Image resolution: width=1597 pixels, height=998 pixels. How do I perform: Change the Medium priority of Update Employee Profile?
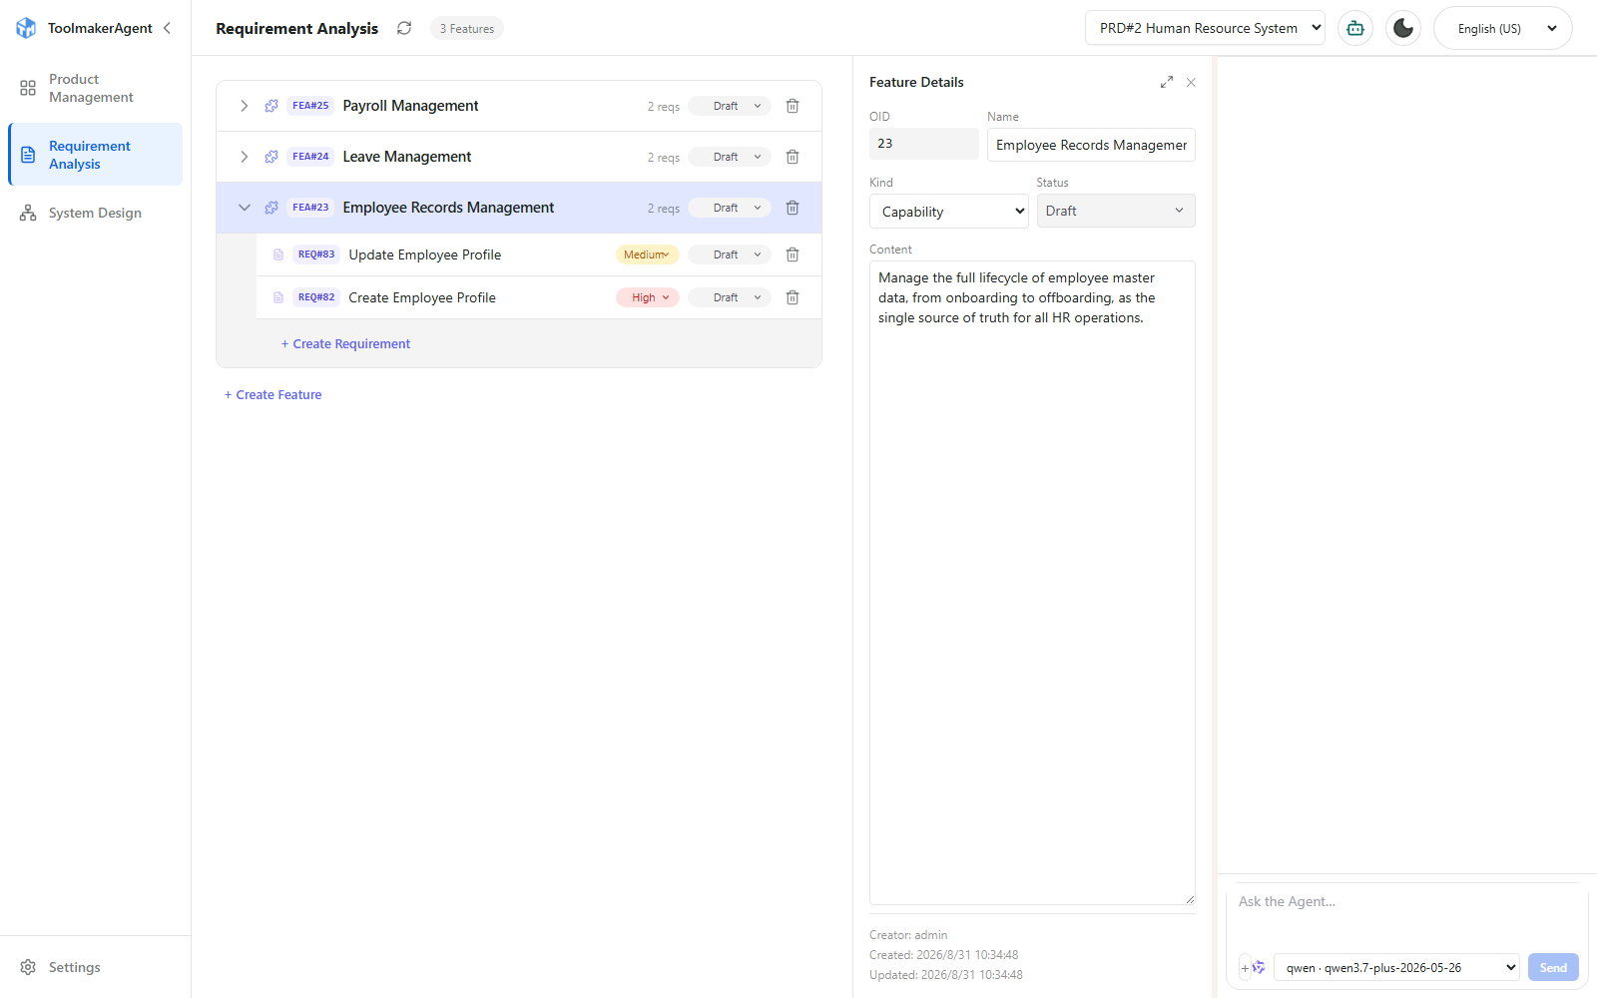[648, 254]
